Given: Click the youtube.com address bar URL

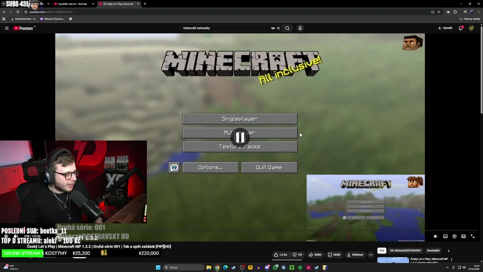Looking at the screenshot, I should click(x=51, y=12).
